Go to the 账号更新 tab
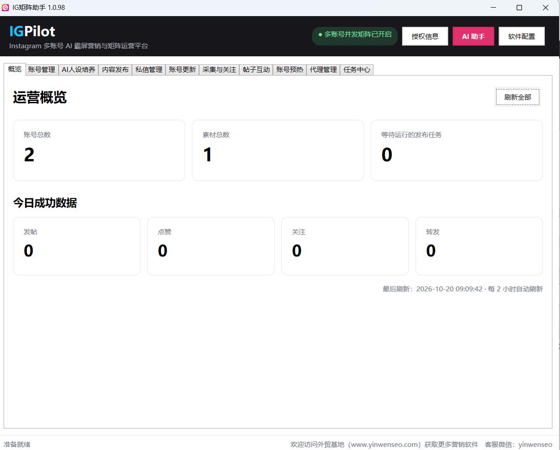This screenshot has height=450, width=560. tap(182, 70)
